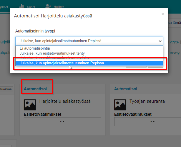Click the Työajan seuranta image icon
The image size is (181, 147).
pyautogui.click(x=120, y=104)
